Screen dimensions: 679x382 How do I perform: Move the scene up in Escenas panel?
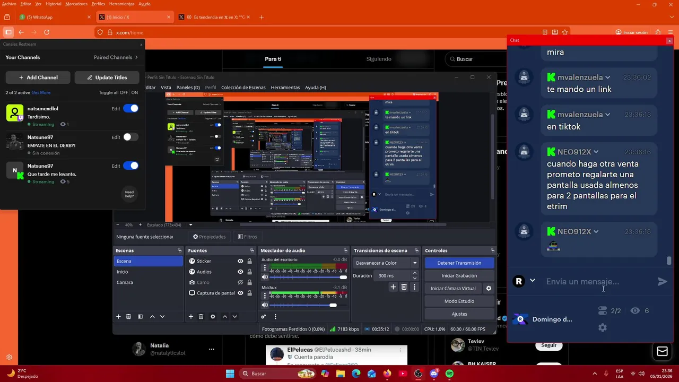coord(152,317)
